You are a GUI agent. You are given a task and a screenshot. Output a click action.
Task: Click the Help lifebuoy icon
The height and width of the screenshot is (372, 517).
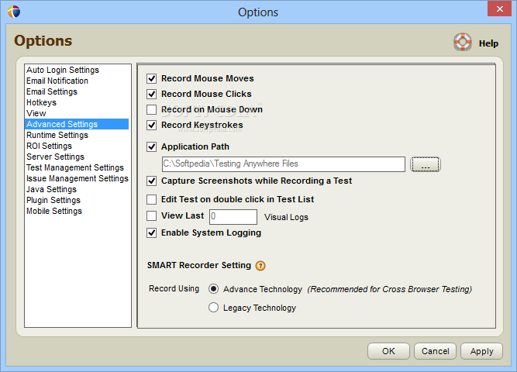pyautogui.click(x=463, y=42)
